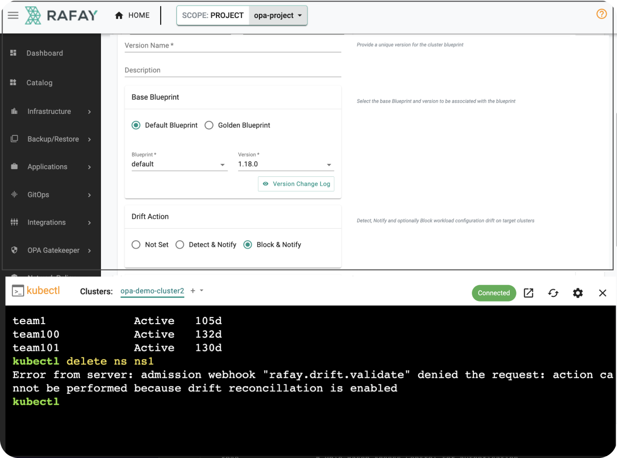Viewport: 617px width, 458px height.
Task: Expand the opa-project scope selector
Action: 278,15
